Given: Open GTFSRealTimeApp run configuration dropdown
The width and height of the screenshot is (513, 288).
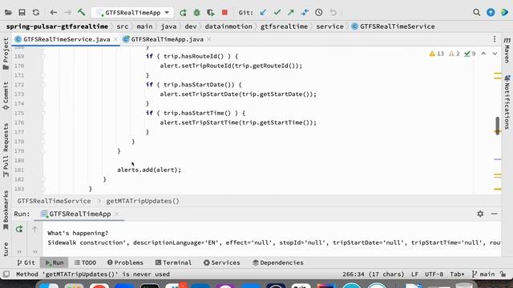Looking at the screenshot, I should tap(132, 13).
